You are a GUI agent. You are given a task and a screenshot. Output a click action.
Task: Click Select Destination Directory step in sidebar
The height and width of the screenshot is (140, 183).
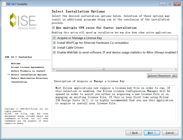pyautogui.click(x=29, y=78)
